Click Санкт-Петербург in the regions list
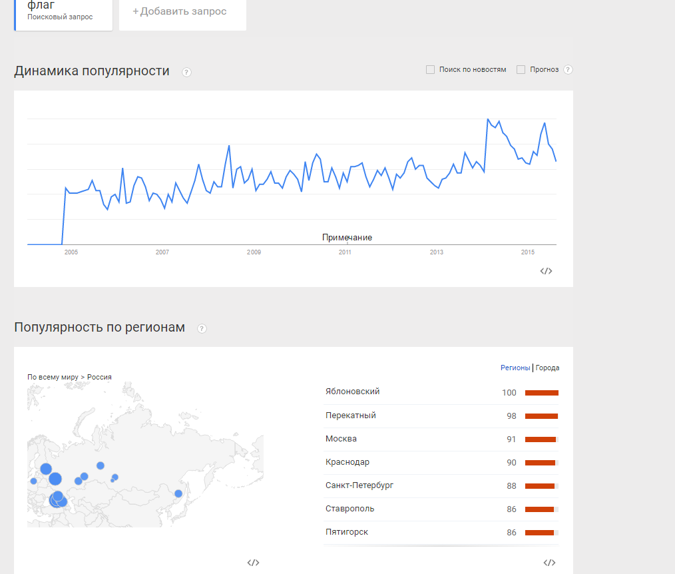 coord(359,485)
